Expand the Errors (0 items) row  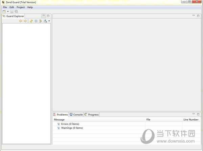pos(59,124)
